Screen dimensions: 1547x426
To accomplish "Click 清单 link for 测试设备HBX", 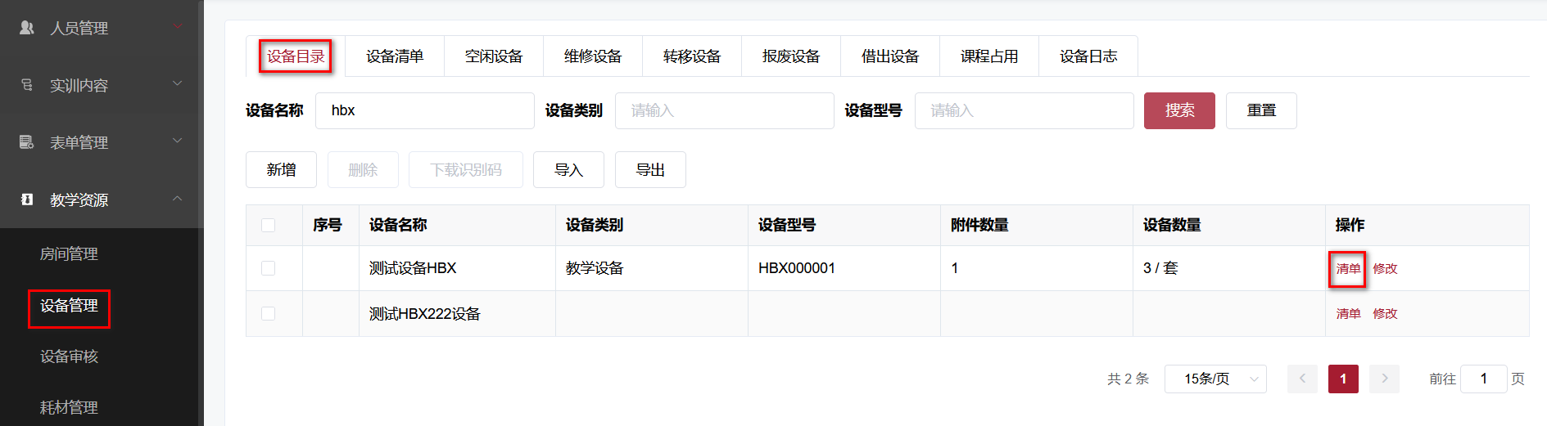I will [x=1348, y=268].
